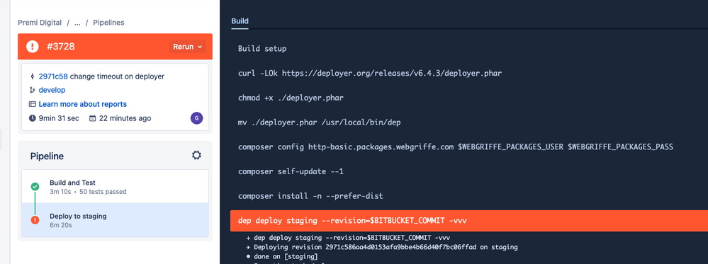This screenshot has width=708, height=264.
Task: Open commit 2971c58 link
Action: (x=53, y=76)
